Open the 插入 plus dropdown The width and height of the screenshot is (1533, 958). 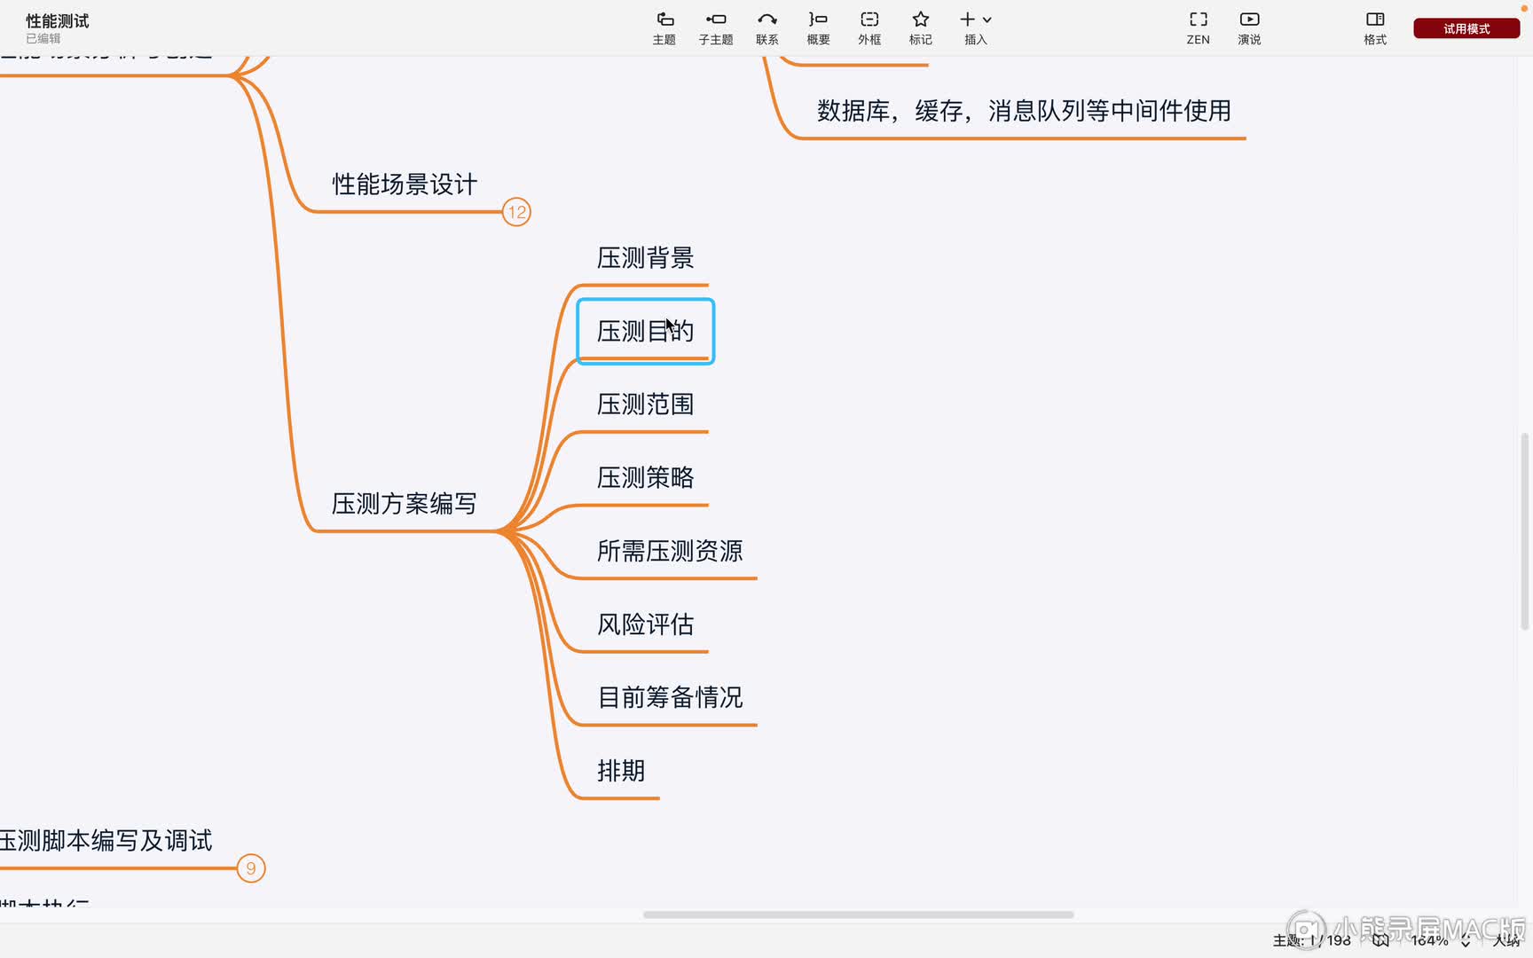coord(975,27)
